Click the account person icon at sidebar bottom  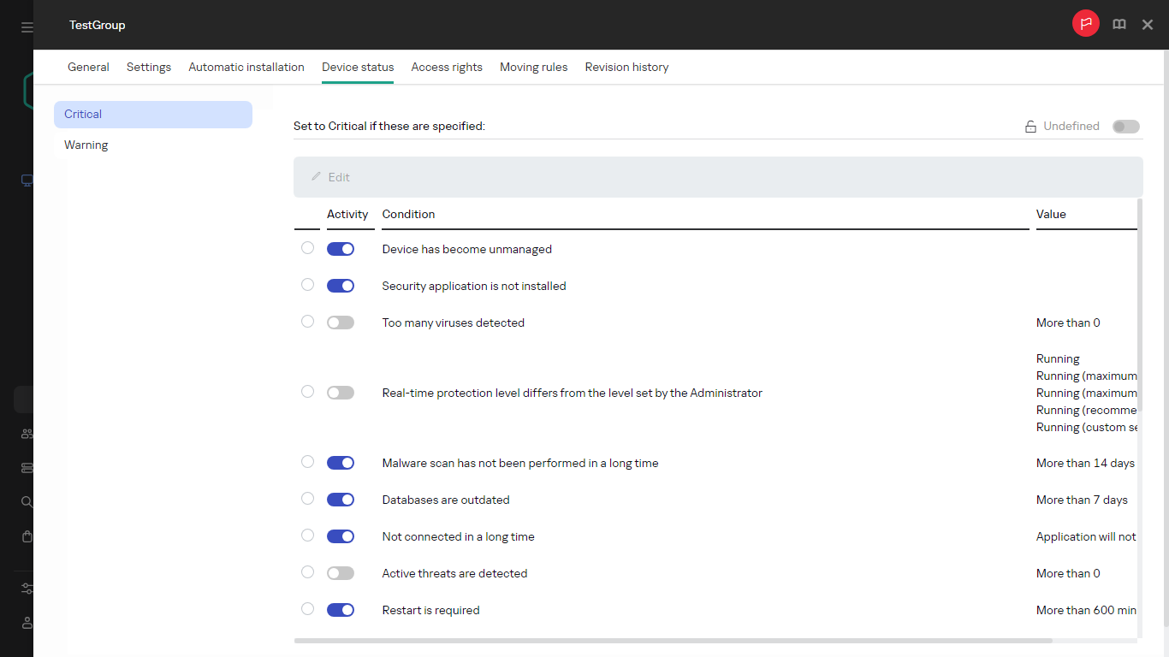point(27,623)
